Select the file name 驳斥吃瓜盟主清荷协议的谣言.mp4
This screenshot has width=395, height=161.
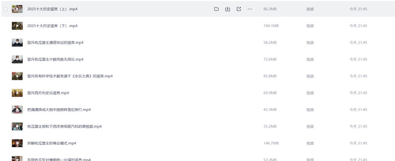(x=55, y=42)
